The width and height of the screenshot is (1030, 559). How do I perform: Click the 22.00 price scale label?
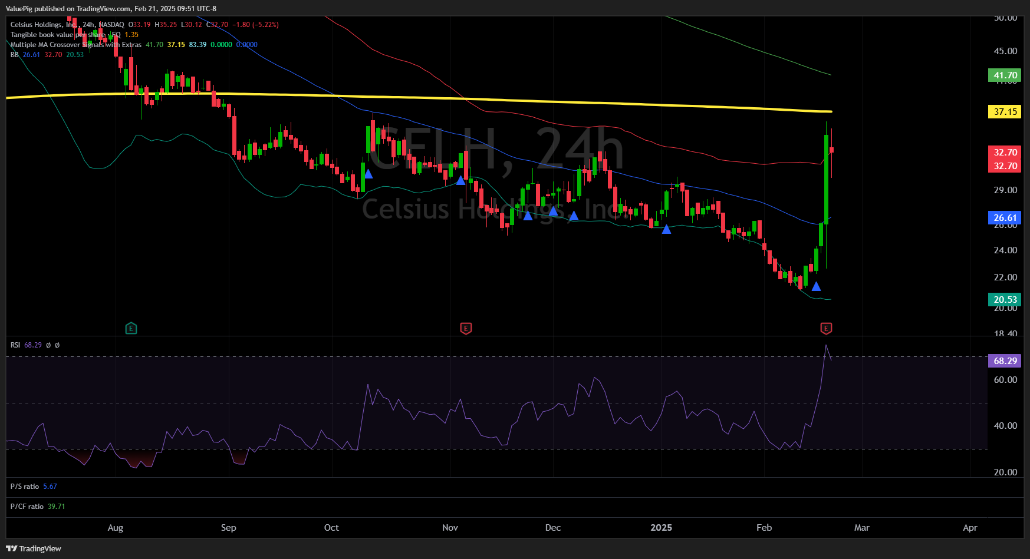tap(1005, 277)
